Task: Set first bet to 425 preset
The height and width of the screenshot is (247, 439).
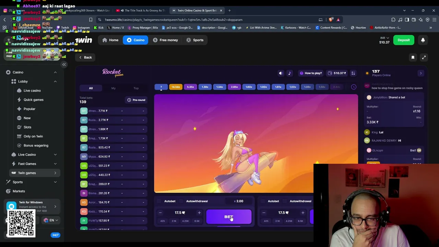Action: tap(163, 221)
